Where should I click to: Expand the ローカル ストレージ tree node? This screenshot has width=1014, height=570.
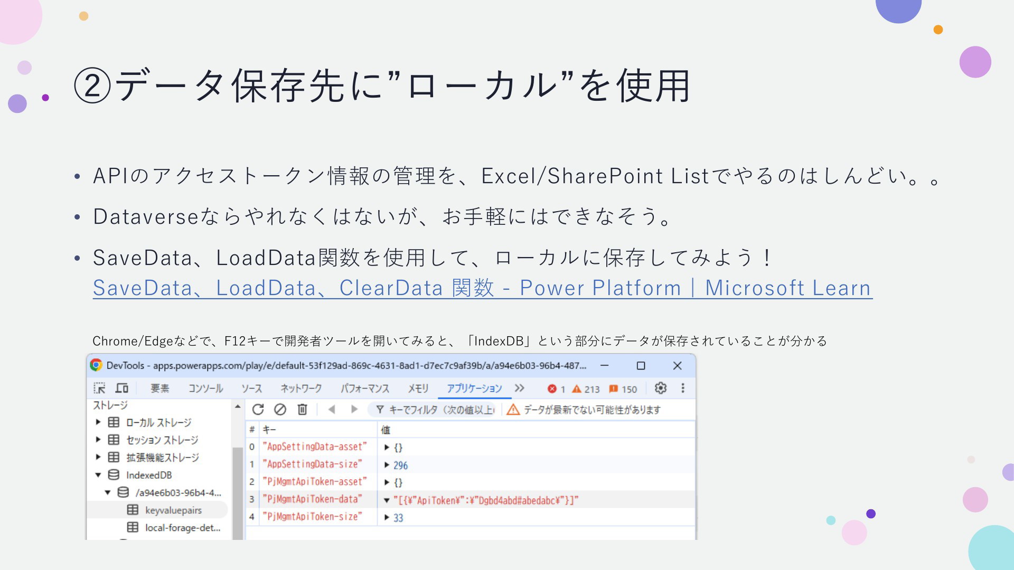[x=98, y=422]
